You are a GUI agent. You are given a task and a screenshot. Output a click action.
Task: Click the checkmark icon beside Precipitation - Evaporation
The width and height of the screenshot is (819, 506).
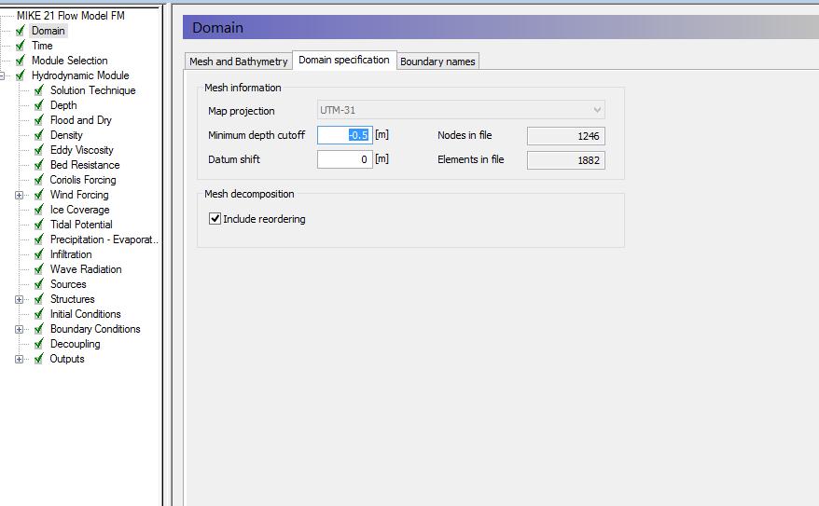[39, 239]
